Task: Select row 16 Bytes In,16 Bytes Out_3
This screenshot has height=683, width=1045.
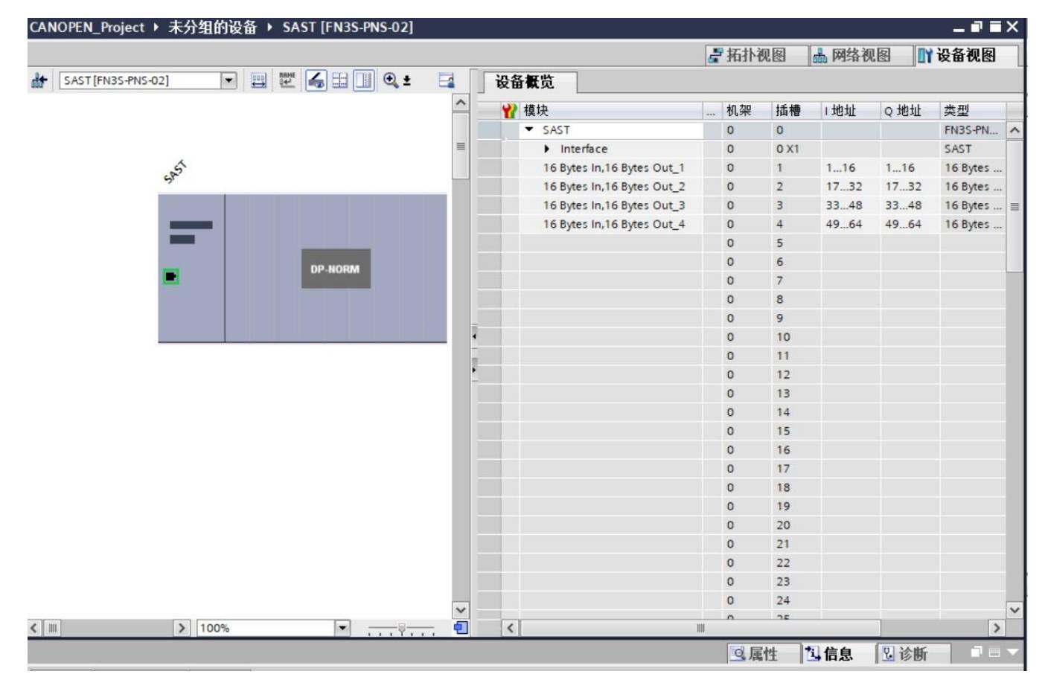Action: pyautogui.click(x=614, y=205)
